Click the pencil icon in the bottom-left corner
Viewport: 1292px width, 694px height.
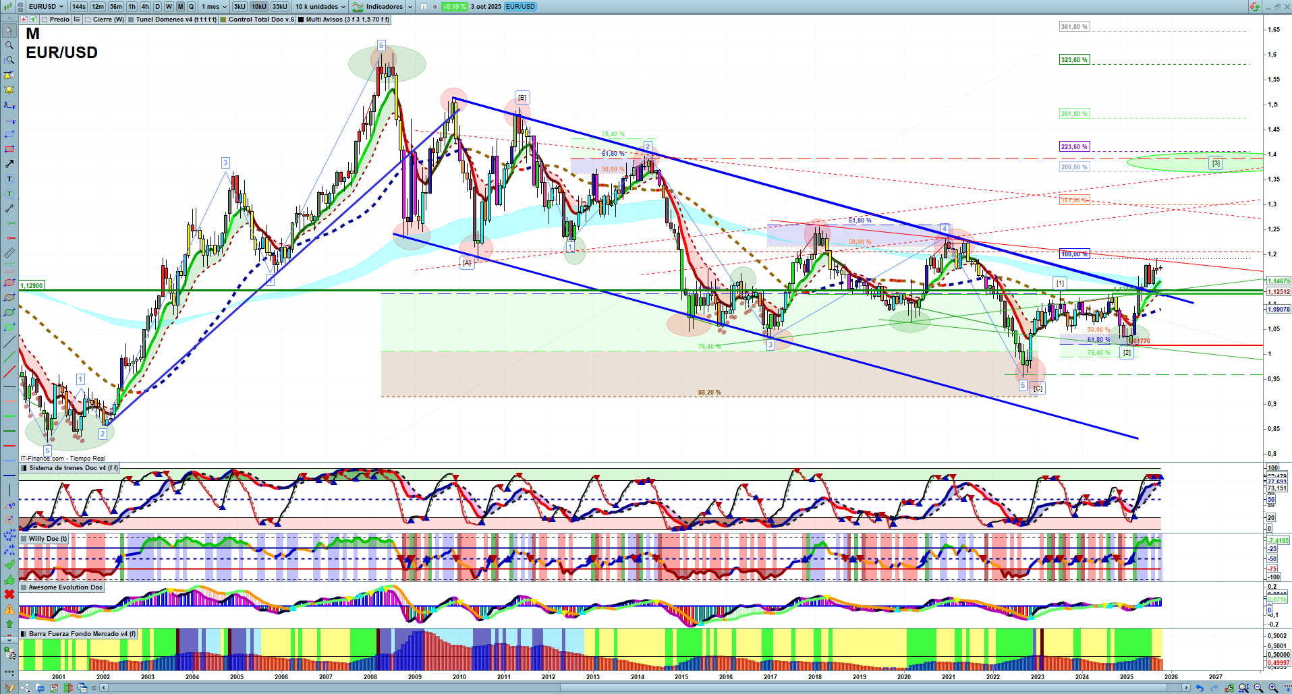point(9,688)
